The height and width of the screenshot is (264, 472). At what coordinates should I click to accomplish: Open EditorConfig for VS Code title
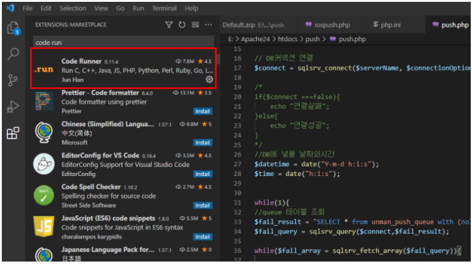100,155
